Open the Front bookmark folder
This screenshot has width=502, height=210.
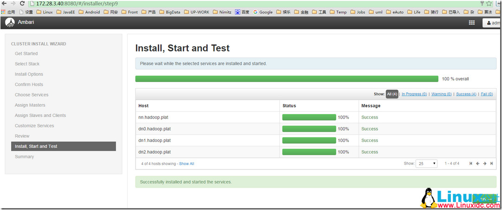point(129,12)
